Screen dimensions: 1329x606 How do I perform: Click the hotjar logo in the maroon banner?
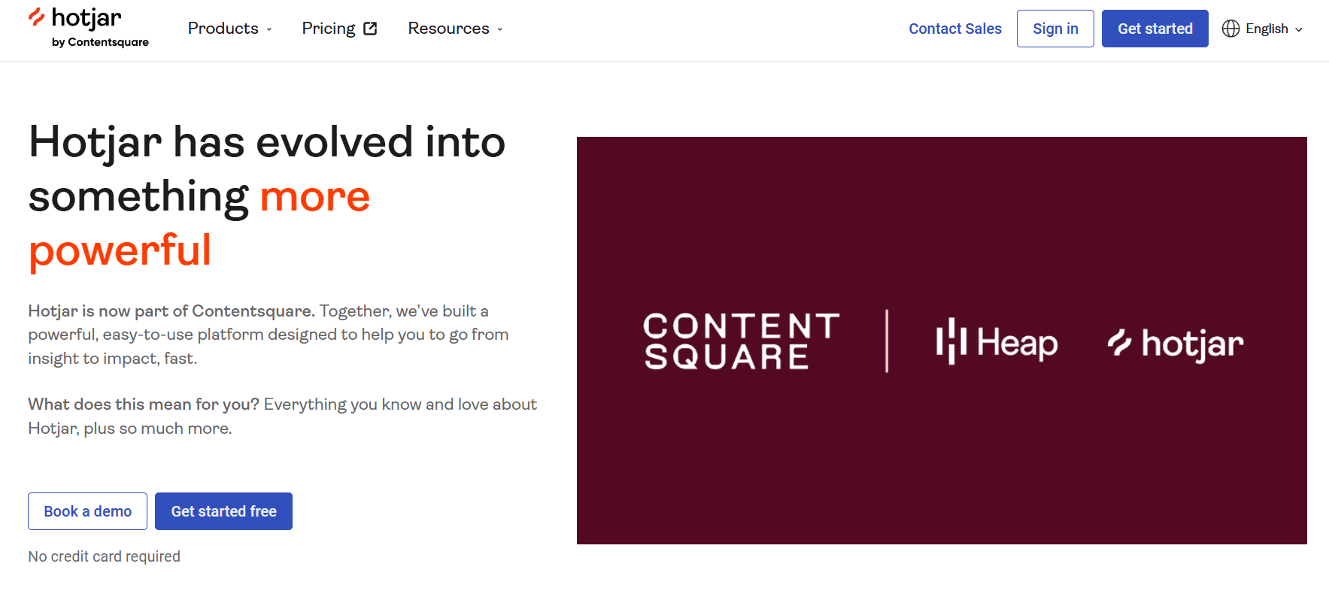(x=1176, y=344)
